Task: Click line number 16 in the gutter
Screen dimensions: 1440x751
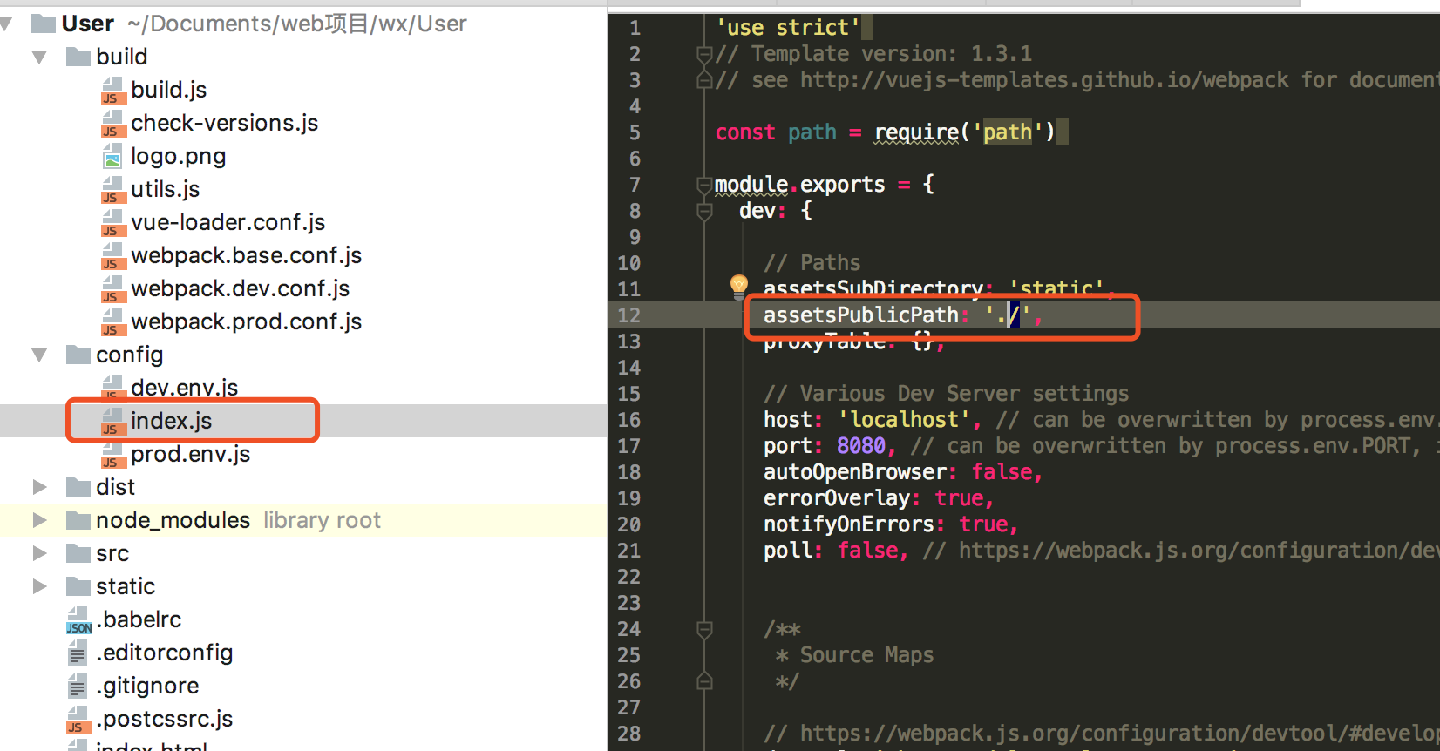Action: [x=629, y=420]
